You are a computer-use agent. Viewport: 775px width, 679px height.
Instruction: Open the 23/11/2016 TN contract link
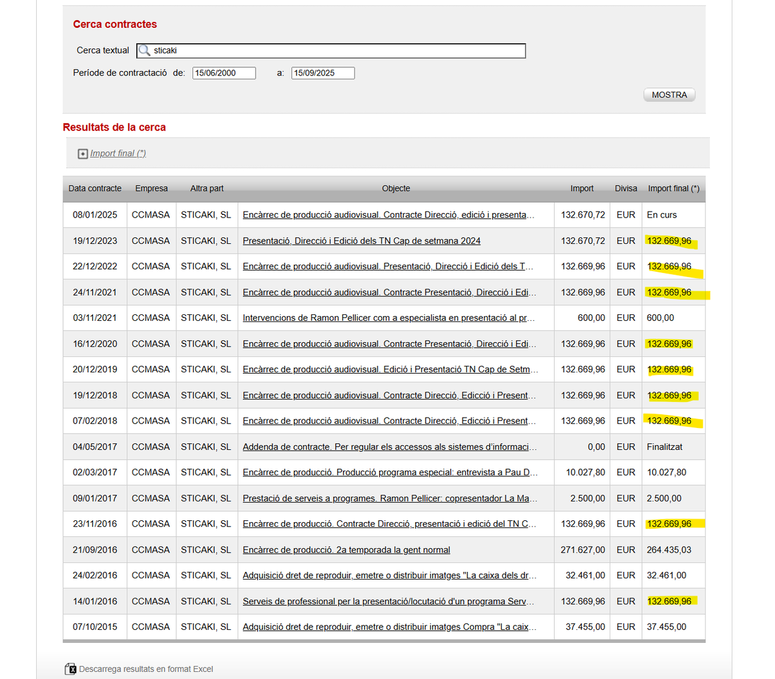(x=389, y=523)
